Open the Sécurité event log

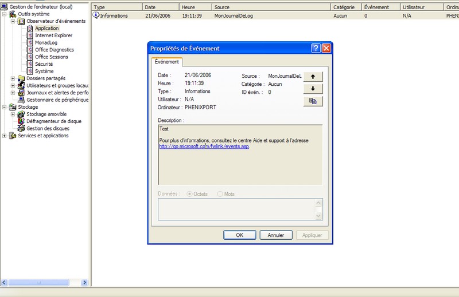(x=44, y=64)
